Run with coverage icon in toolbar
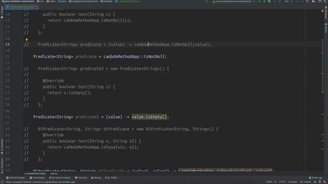Viewport: 328px width, 184px height. (x=270, y=2)
